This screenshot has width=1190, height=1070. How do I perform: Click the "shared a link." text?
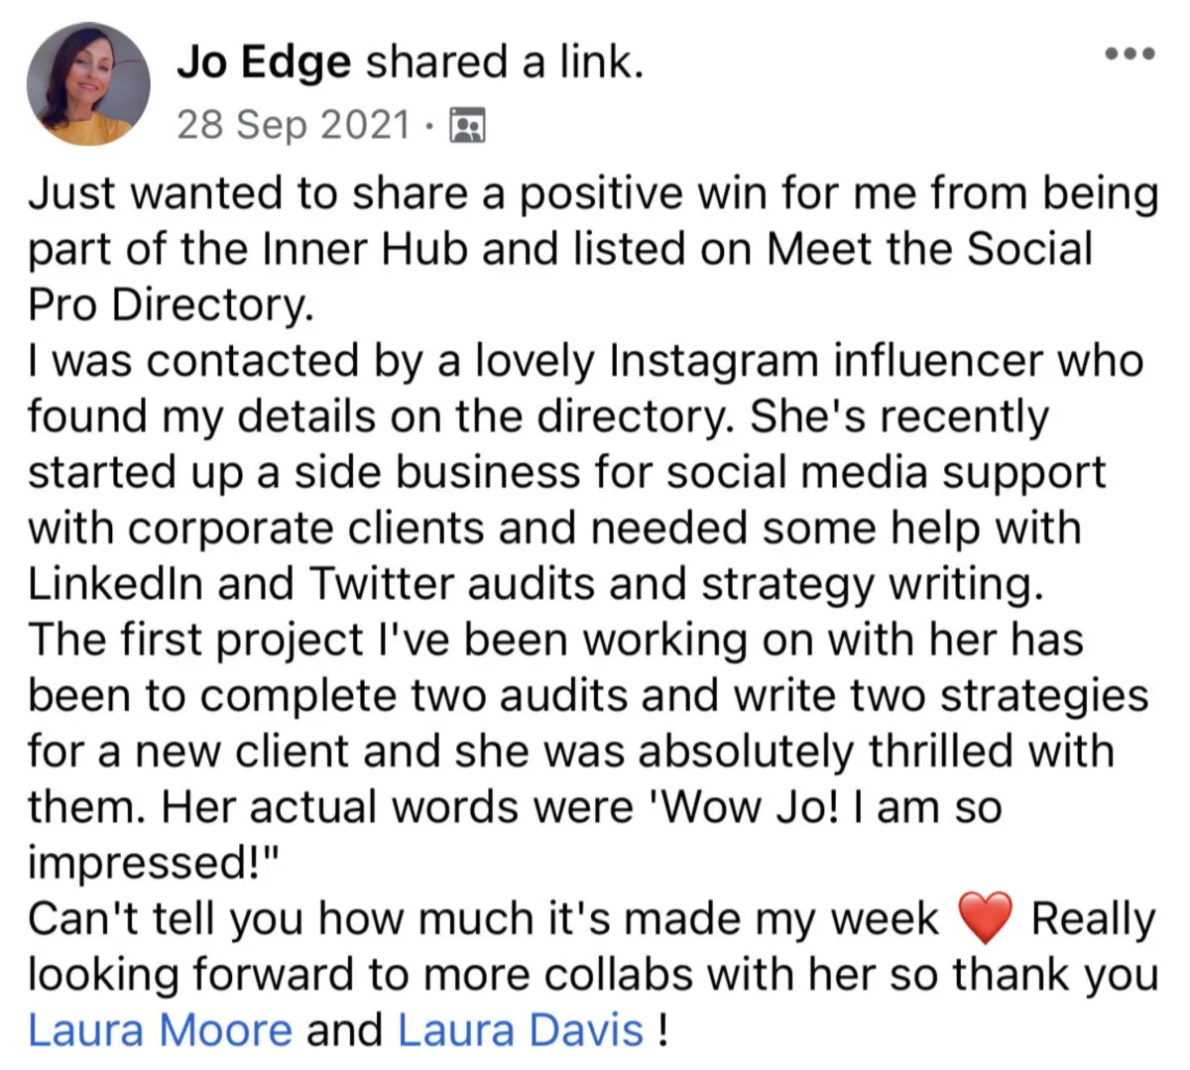coord(506,62)
